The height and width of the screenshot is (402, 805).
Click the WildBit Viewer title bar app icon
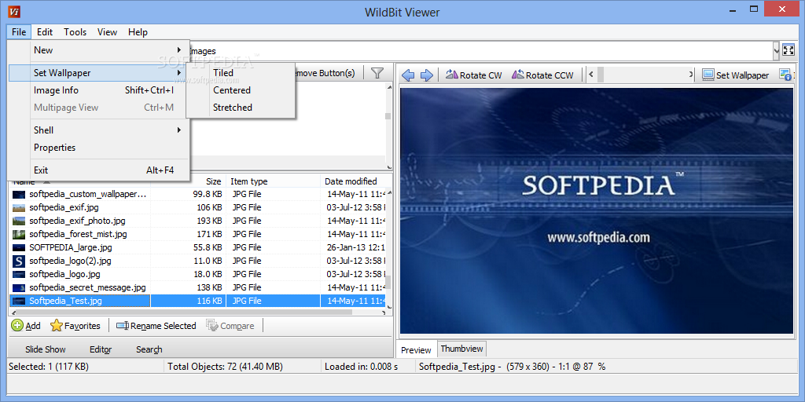pos(16,11)
